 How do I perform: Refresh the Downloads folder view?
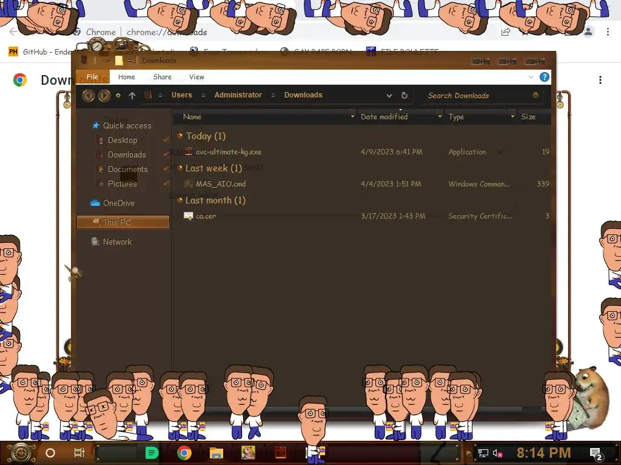pos(404,95)
